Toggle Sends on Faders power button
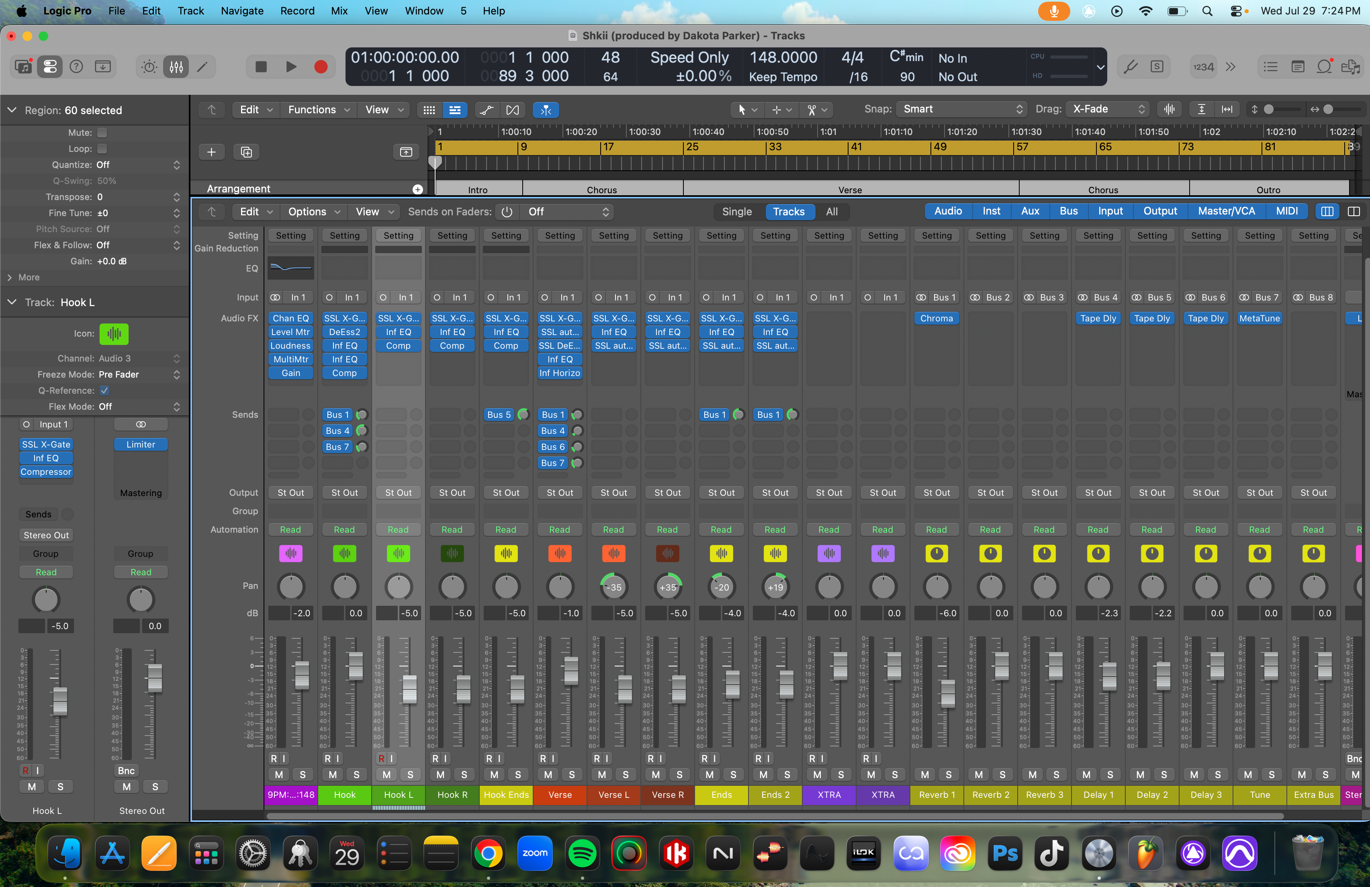 [x=507, y=212]
